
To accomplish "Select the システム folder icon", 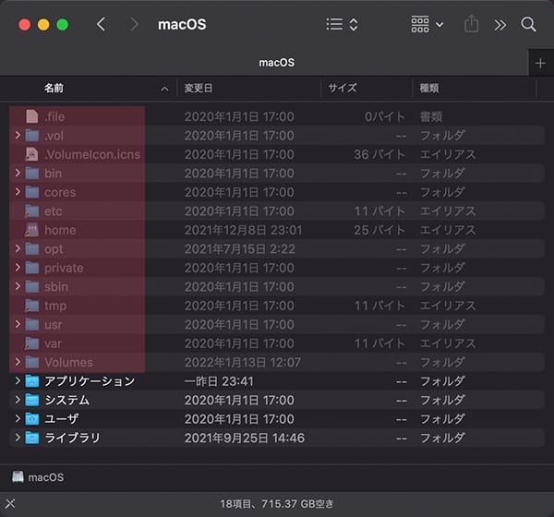I will coord(31,400).
